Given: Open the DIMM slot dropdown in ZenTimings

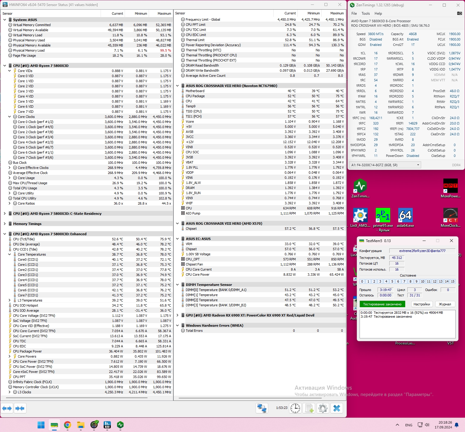Looking at the screenshot, I should pyautogui.click(x=385, y=165).
